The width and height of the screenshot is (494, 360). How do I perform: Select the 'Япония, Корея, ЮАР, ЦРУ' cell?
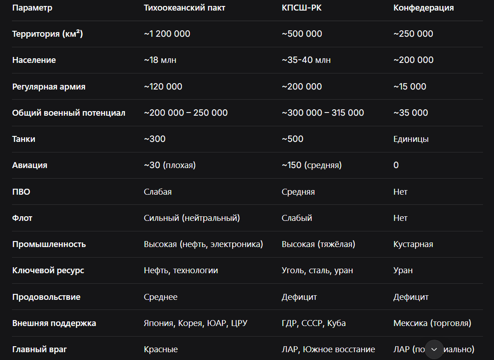tap(195, 323)
